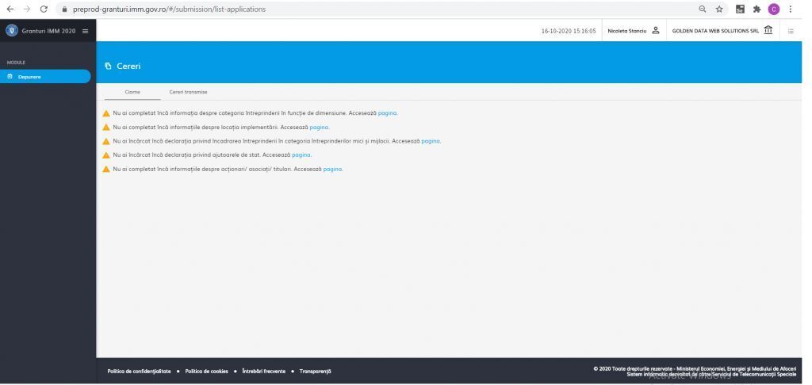The image size is (812, 385).
Task: Click the bank icon beside GOLDEN DATA WEB SOLUTIONS
Action: coord(768,30)
